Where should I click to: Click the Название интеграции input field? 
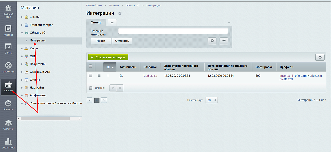pos(173,31)
